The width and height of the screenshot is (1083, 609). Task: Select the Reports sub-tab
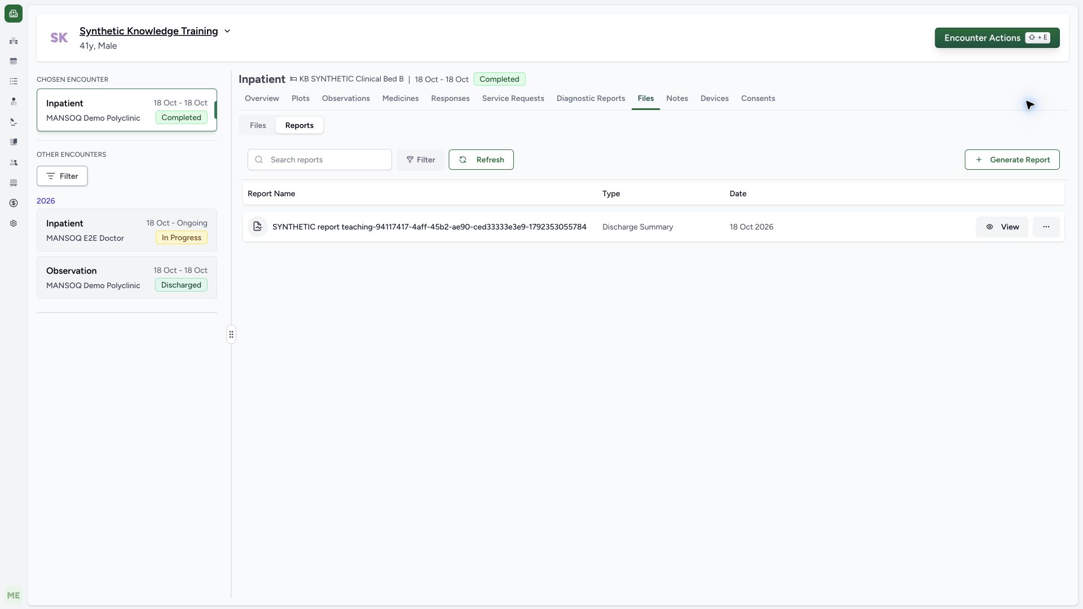click(300, 125)
